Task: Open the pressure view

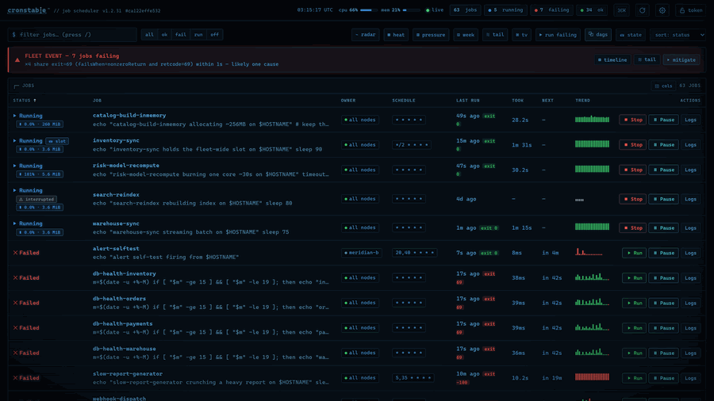Action: 430,35
